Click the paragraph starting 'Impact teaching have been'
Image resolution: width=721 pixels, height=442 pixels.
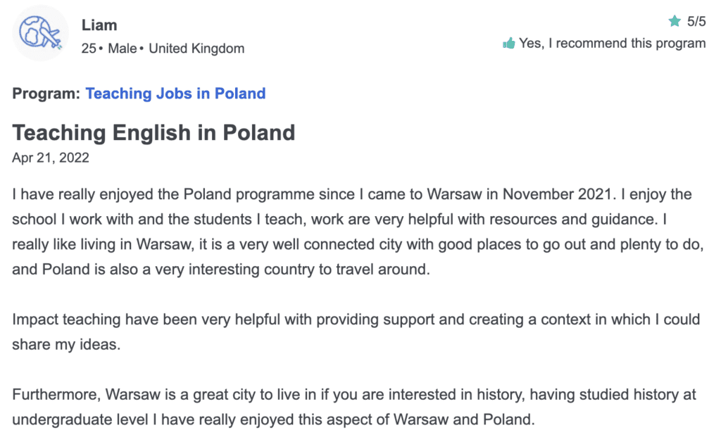(356, 331)
